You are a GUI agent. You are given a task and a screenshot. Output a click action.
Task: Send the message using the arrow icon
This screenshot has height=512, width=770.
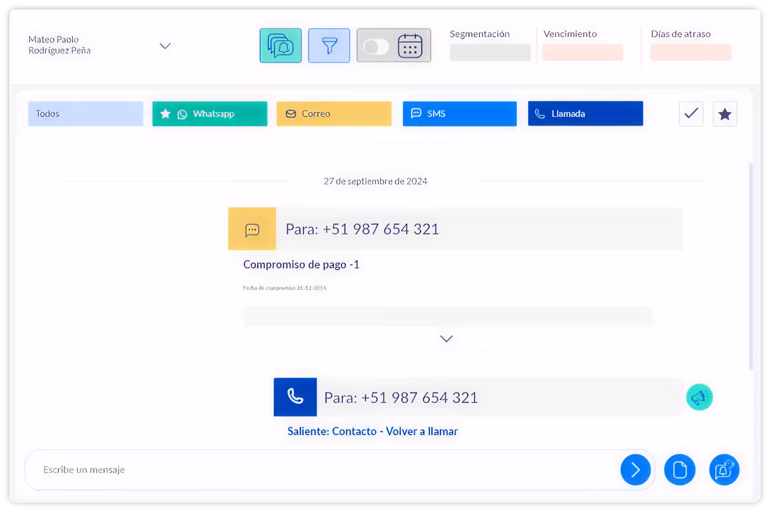[635, 470]
